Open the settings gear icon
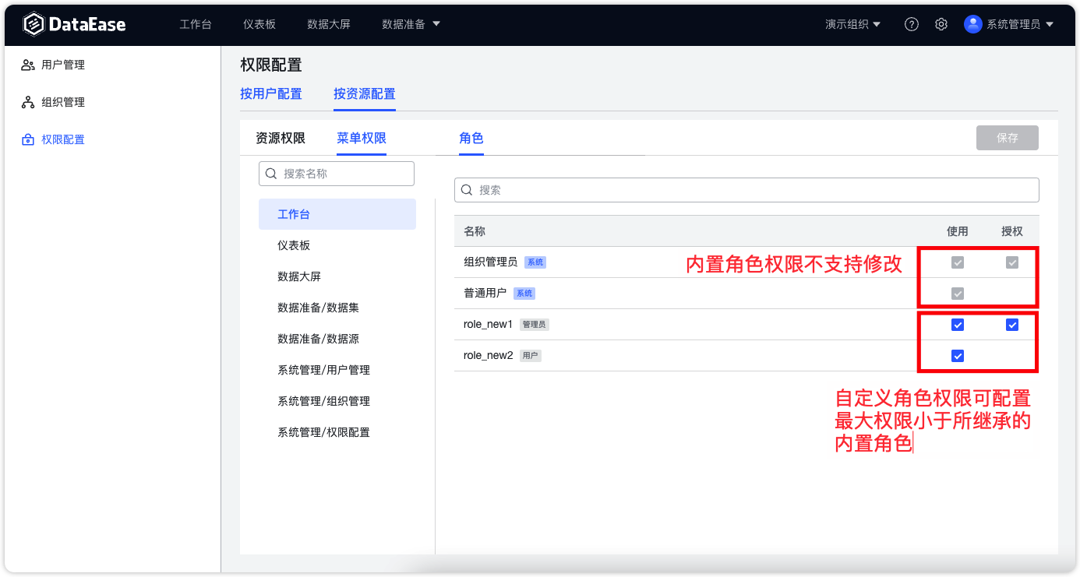Viewport: 1080px width, 577px height. (941, 24)
